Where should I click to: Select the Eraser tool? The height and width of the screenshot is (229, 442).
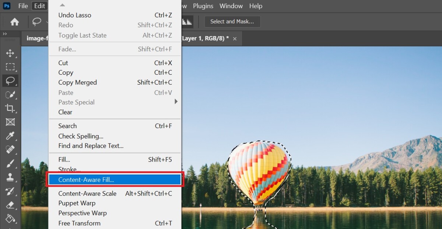10,205
